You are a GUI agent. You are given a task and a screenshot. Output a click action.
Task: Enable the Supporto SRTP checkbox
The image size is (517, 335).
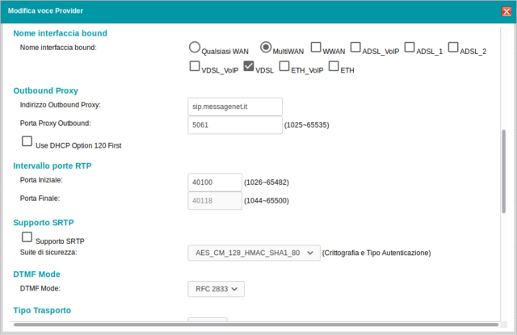pyautogui.click(x=27, y=237)
